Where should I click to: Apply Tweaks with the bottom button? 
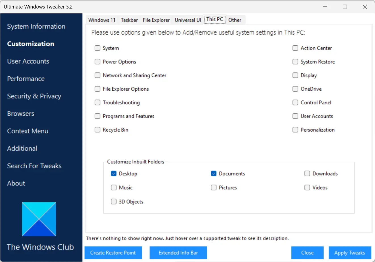350,253
